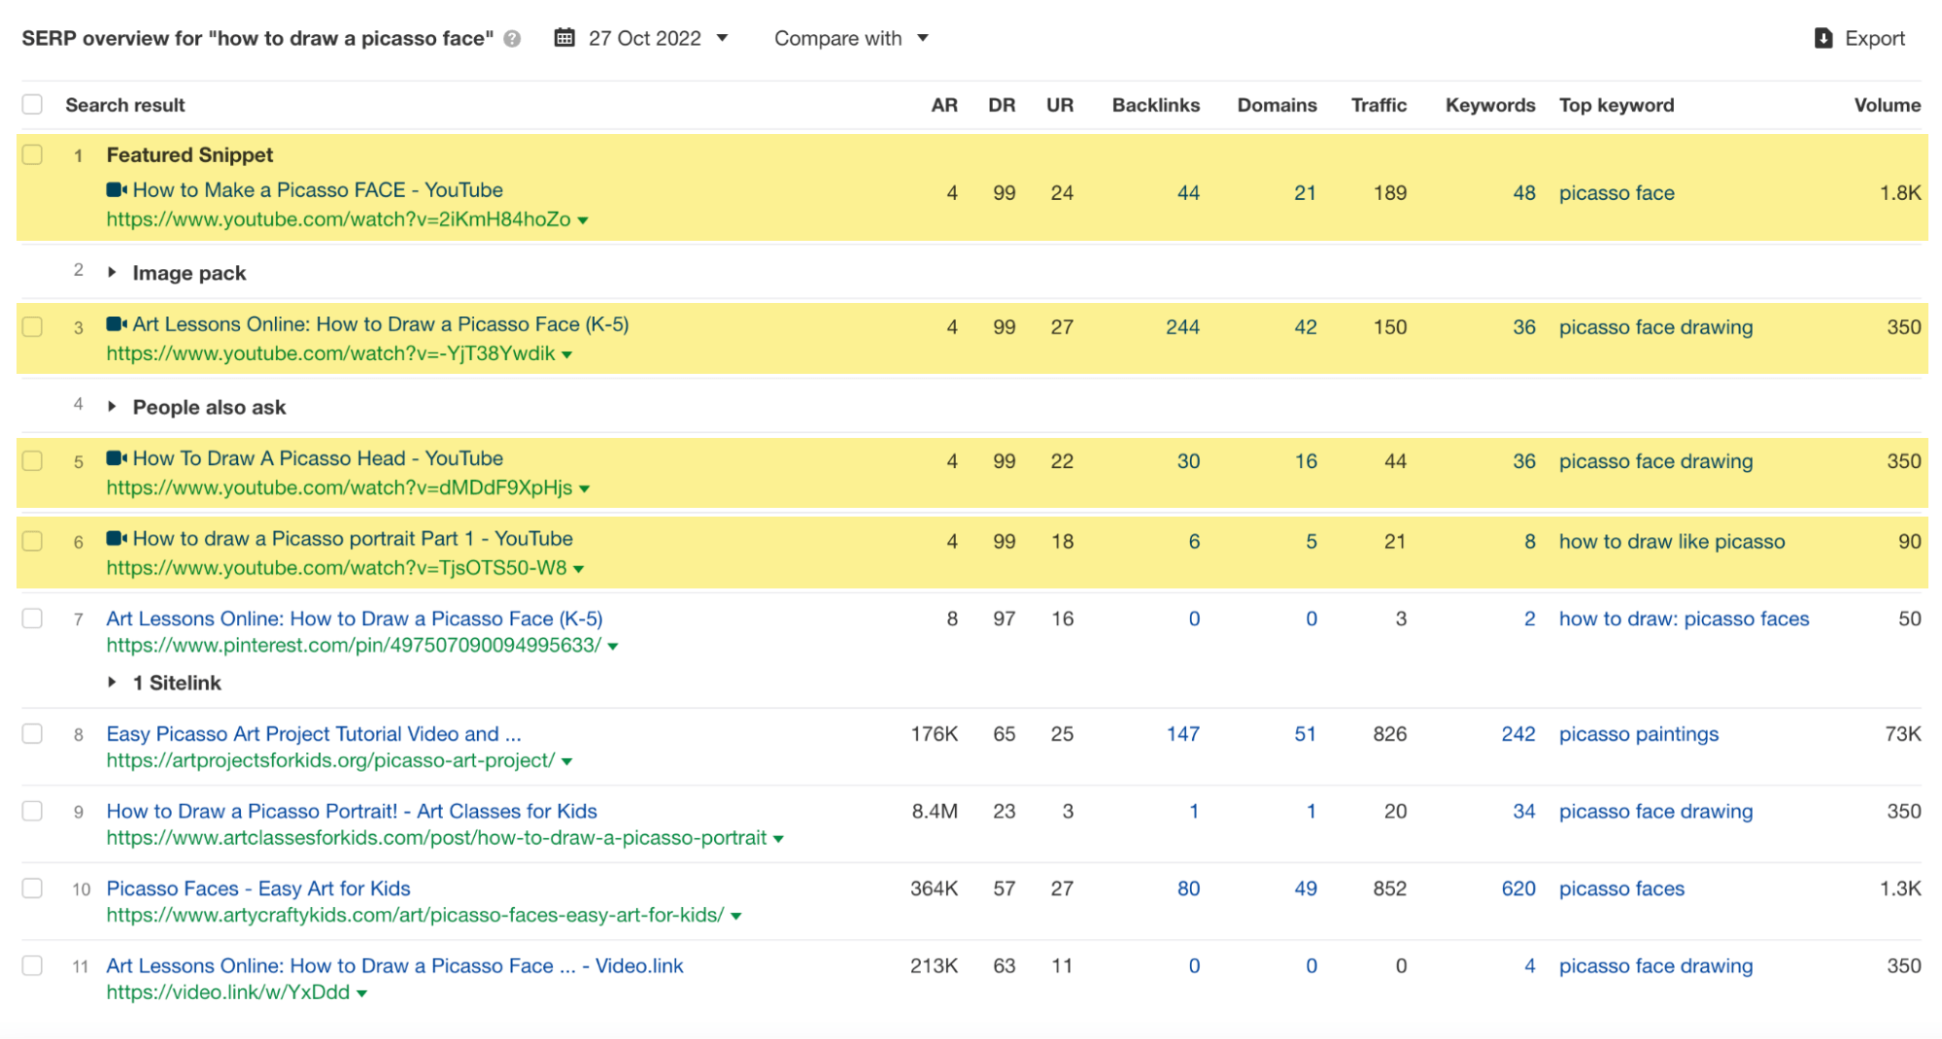Expand the Image pack row
Image resolution: width=1942 pixels, height=1039 pixels.
coord(112,272)
